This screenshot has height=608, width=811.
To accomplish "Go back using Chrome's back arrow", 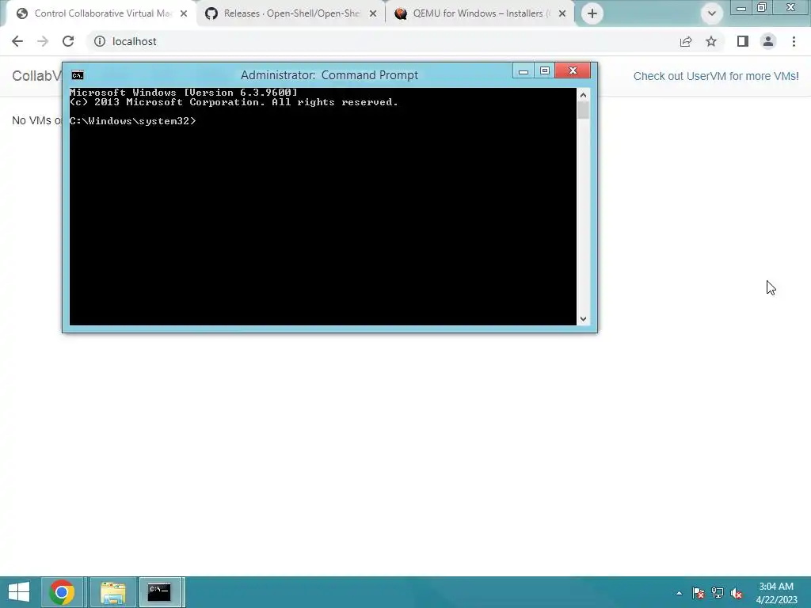I will click(x=17, y=41).
